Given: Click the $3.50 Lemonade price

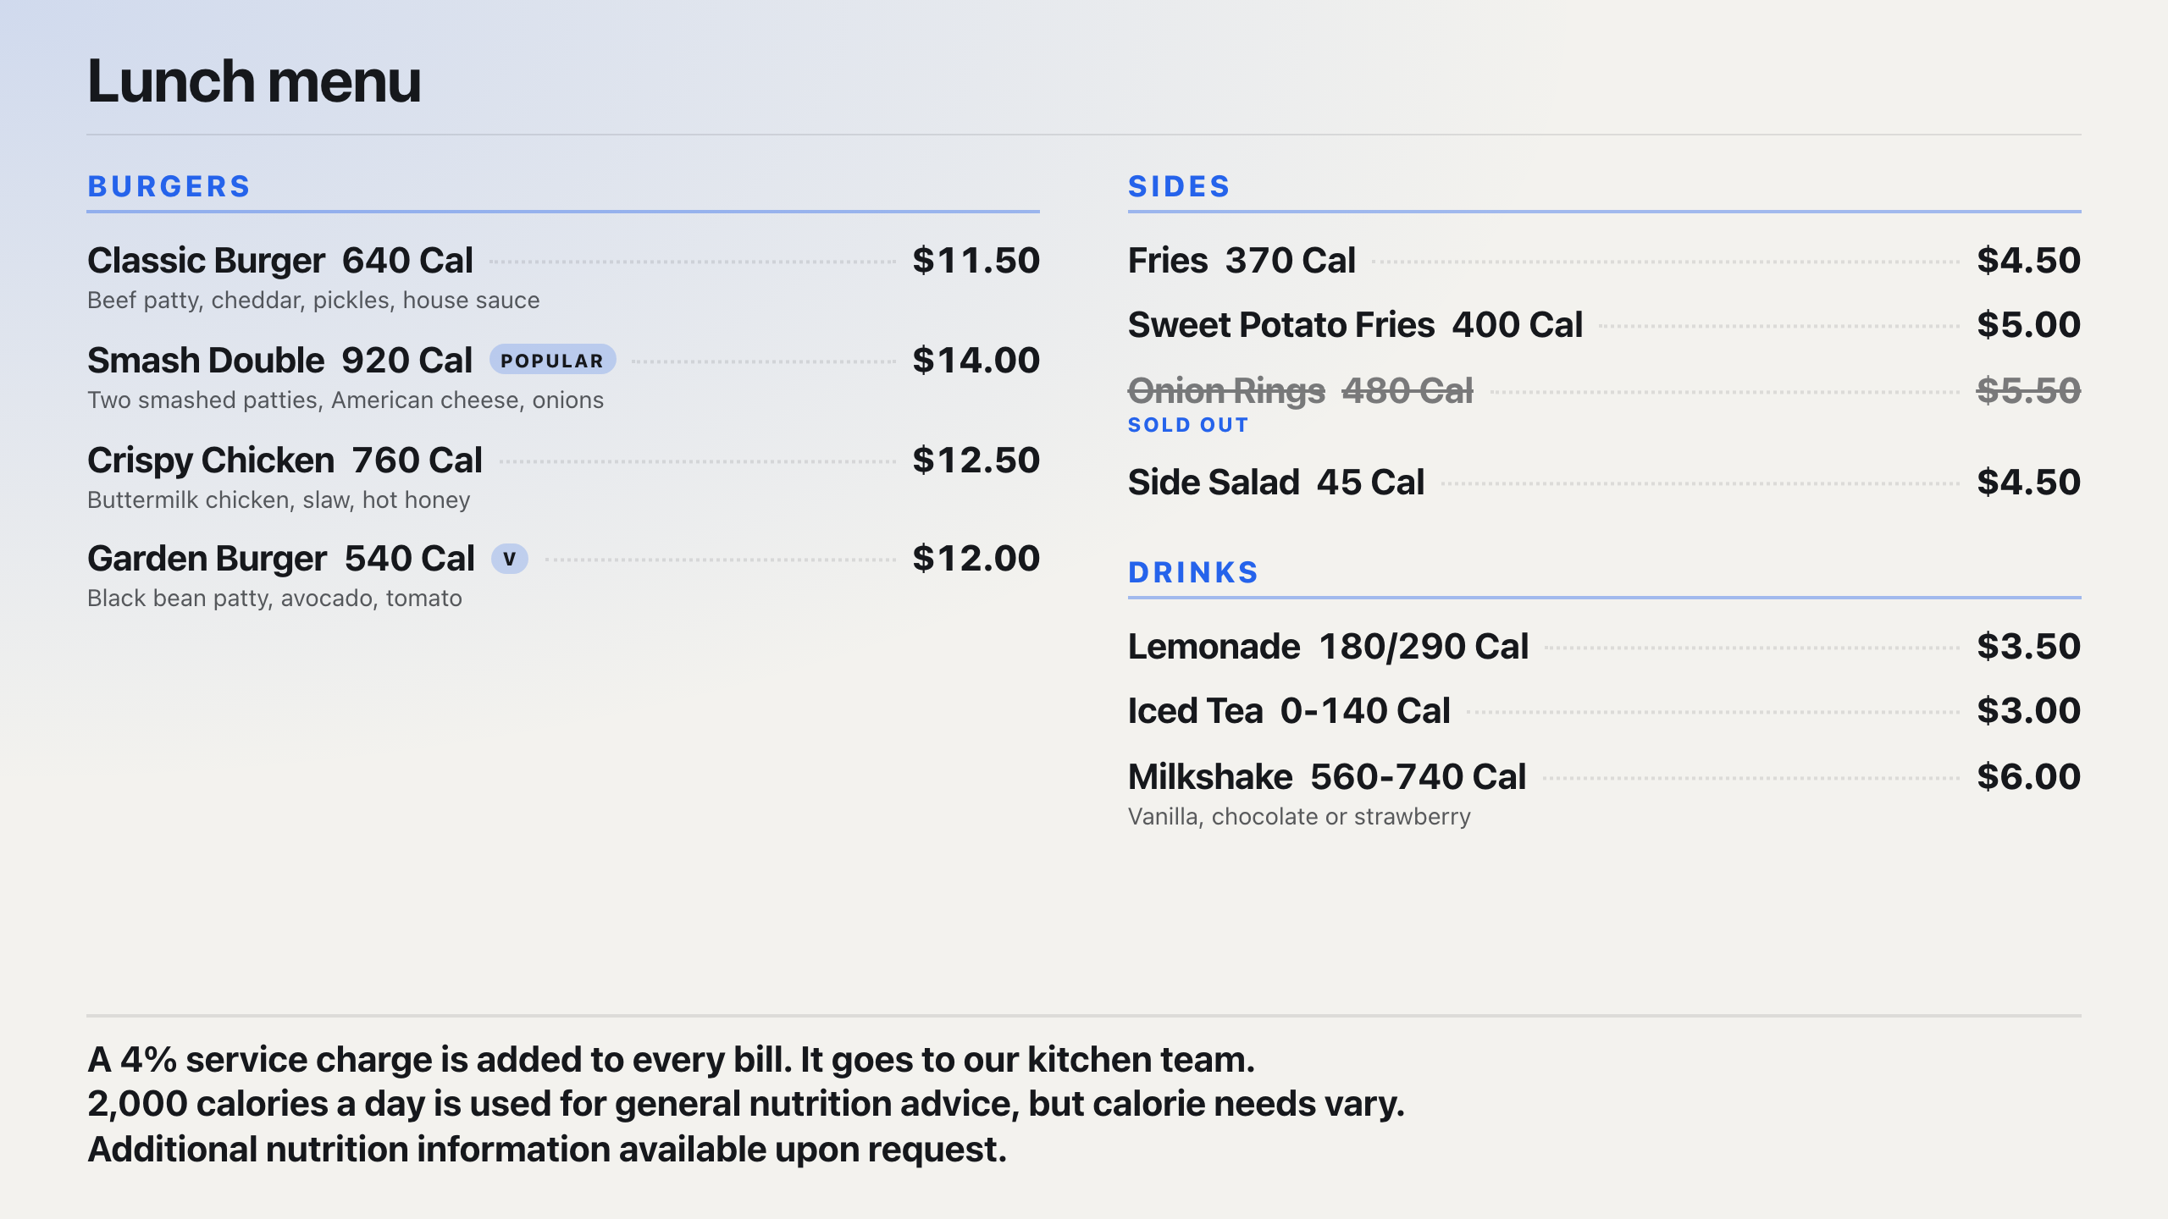Looking at the screenshot, I should tap(2028, 647).
